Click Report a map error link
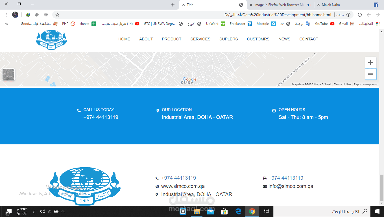384x217 pixels. (366, 84)
